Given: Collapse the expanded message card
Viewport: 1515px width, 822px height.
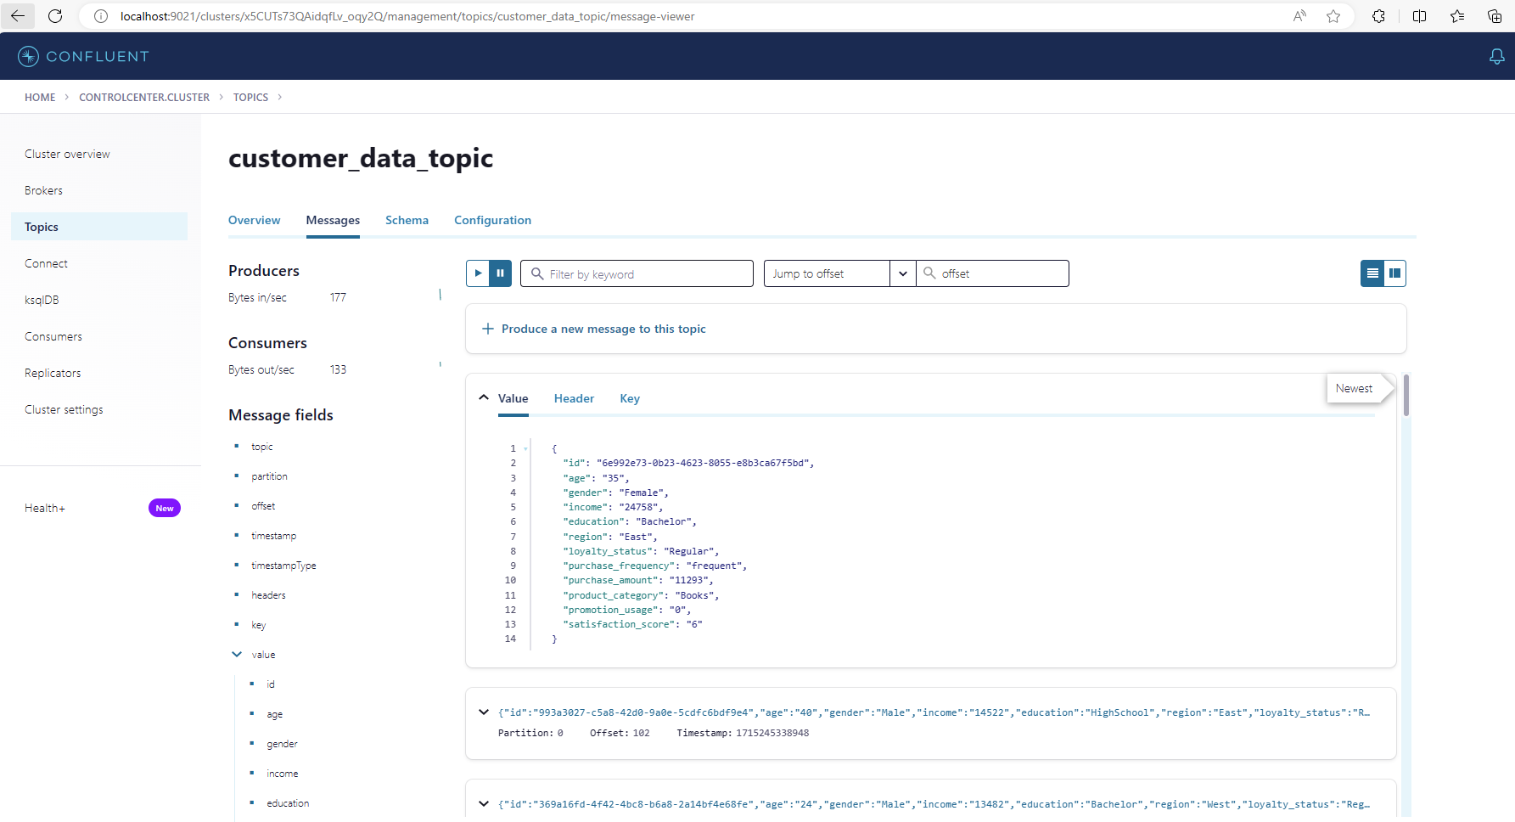Looking at the screenshot, I should [x=484, y=397].
